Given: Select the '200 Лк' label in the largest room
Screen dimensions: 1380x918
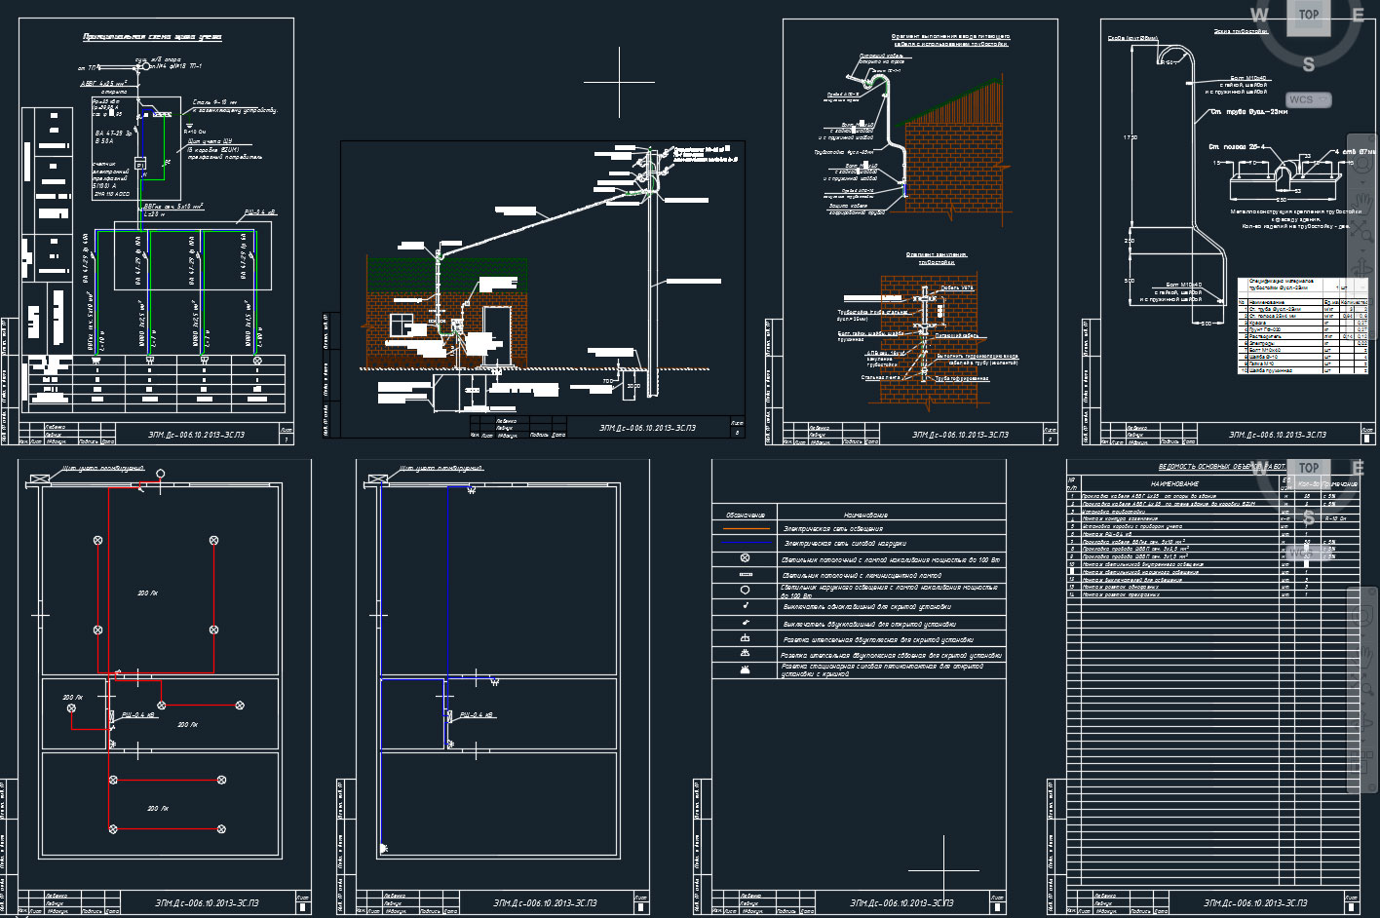Looking at the screenshot, I should click(147, 593).
